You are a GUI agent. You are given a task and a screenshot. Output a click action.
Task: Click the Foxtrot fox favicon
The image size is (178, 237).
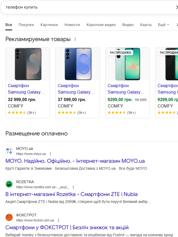pos(9,217)
